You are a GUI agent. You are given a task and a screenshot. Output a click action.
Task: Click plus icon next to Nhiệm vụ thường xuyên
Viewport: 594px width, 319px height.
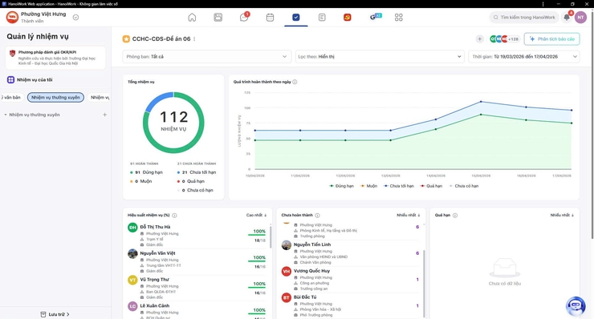tap(105, 115)
